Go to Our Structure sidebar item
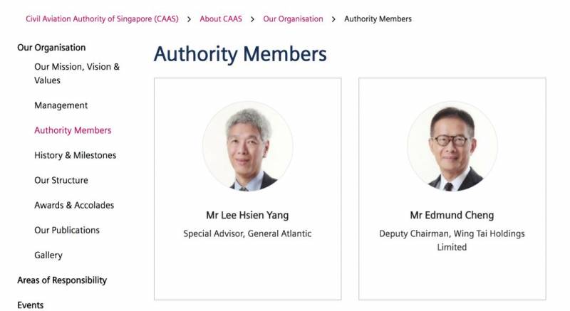Screen dimensions: 570x311 (x=61, y=180)
